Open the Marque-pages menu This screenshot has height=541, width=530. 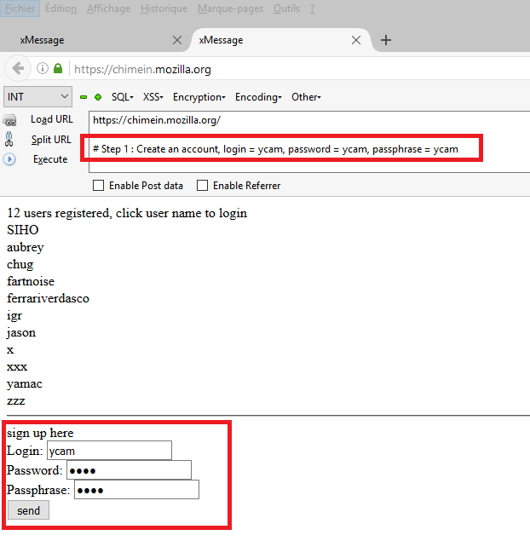pyautogui.click(x=230, y=9)
